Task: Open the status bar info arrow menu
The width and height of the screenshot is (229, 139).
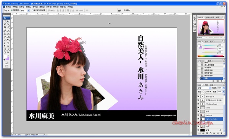Action: [x=44, y=135]
